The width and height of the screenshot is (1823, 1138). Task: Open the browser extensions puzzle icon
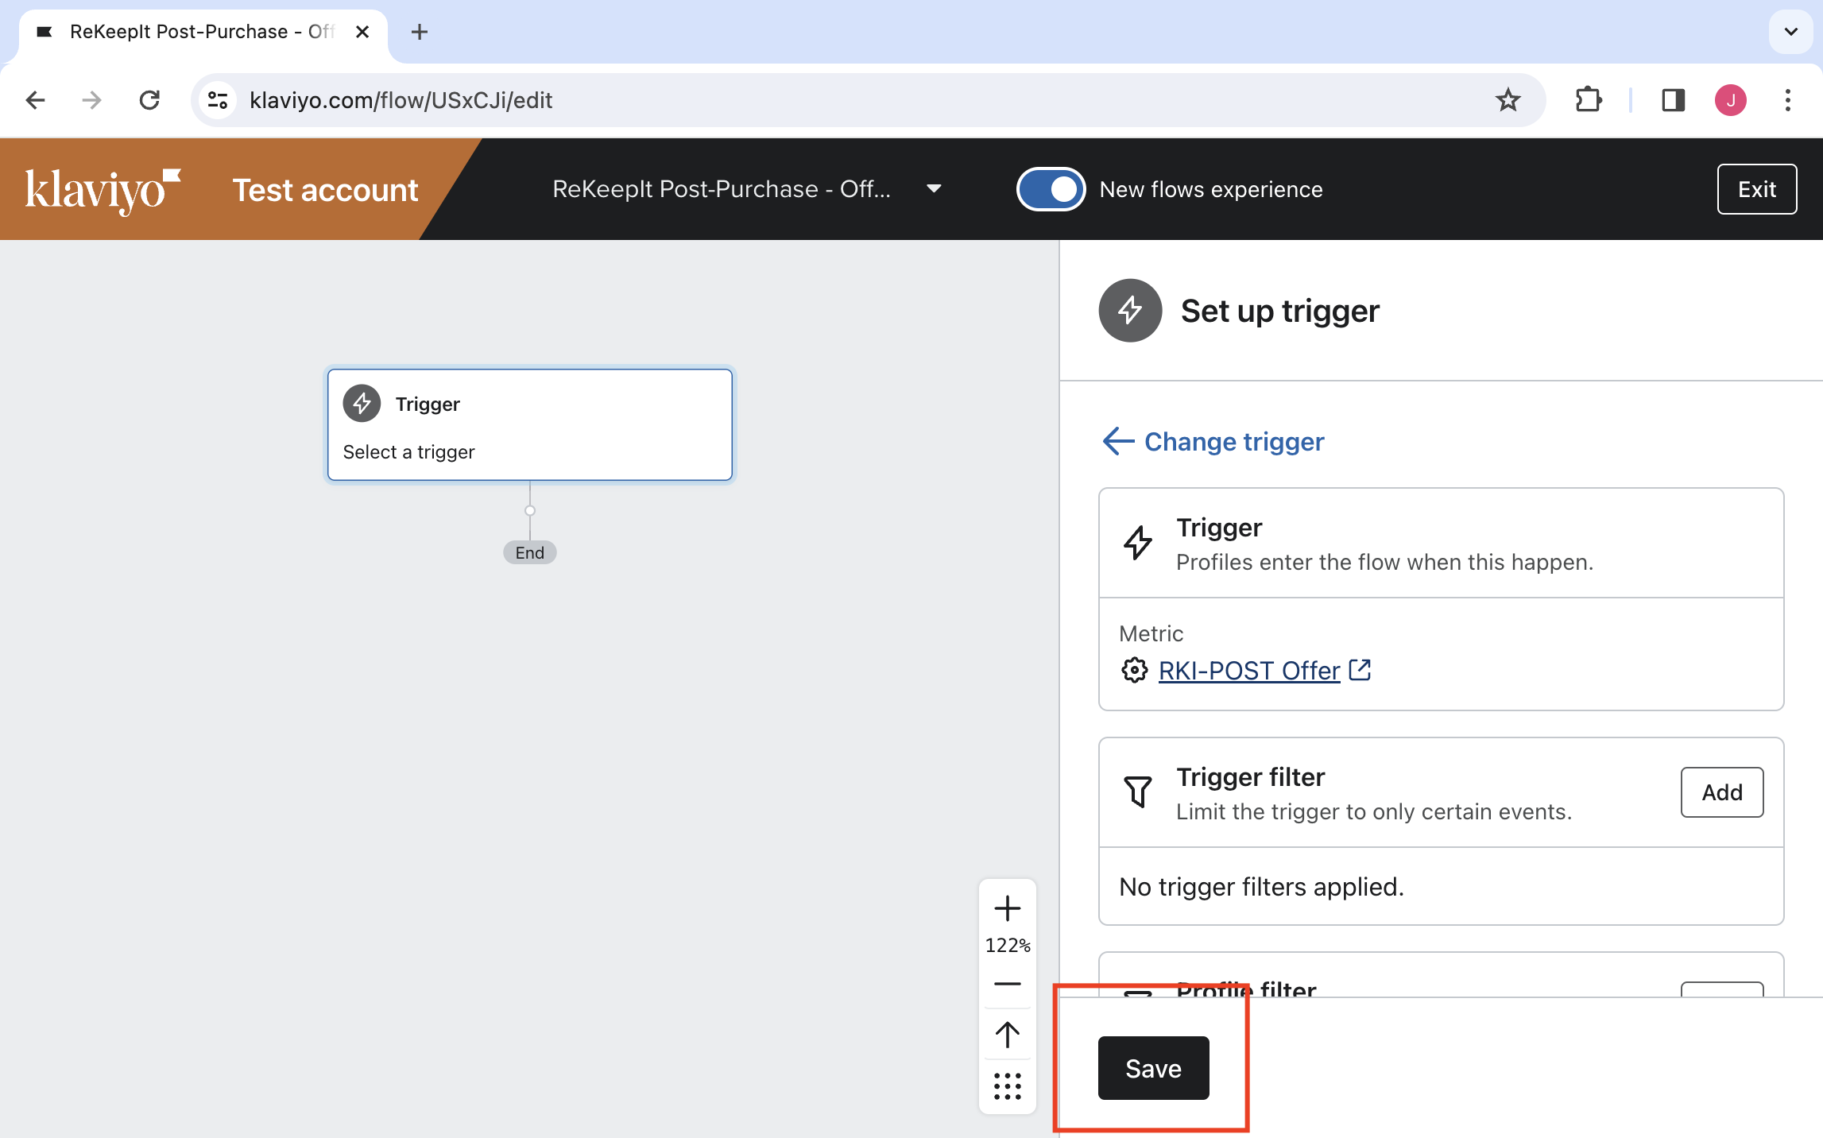[x=1588, y=100]
